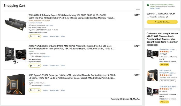
Task: Increase AMD Ryzen 9 quantity with plus
Action: 39,90
